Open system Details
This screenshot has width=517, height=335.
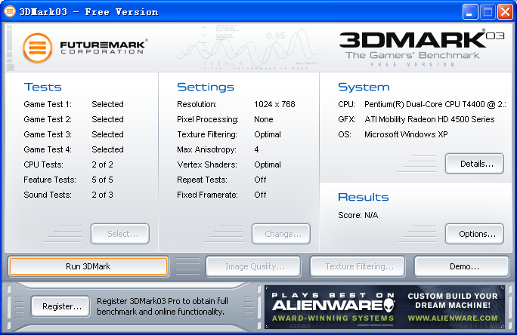(x=474, y=163)
